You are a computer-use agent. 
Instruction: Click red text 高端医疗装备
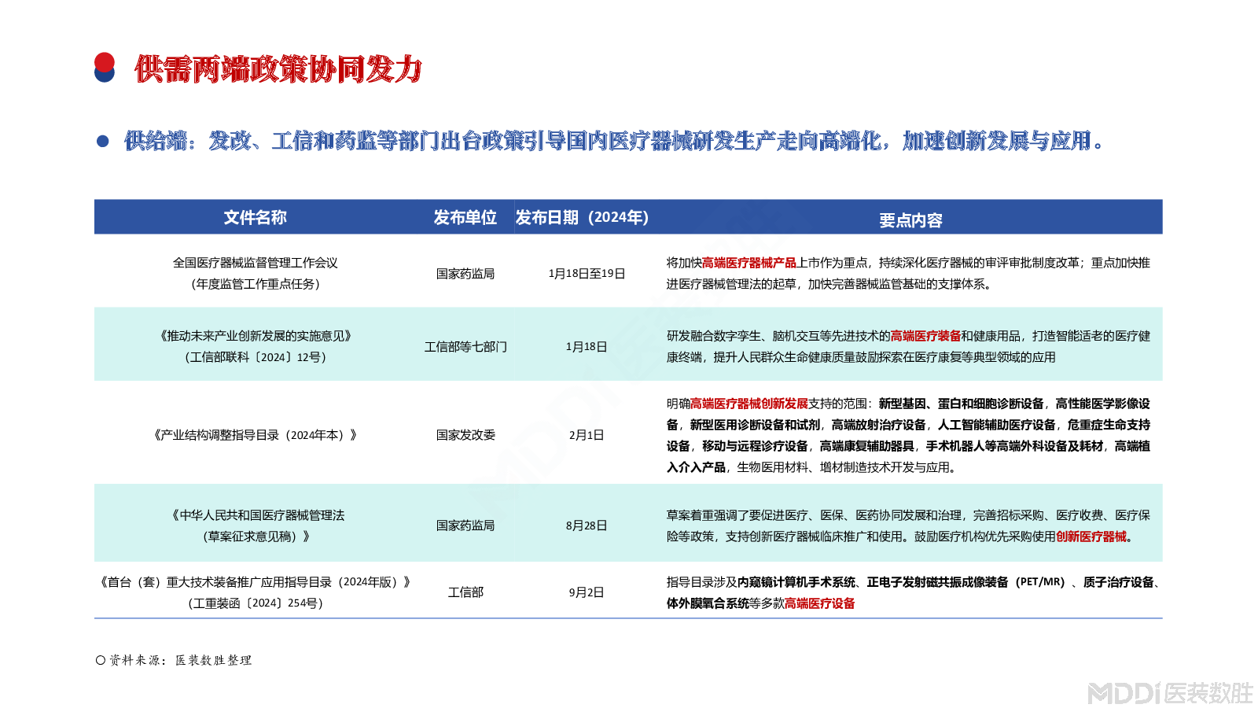(926, 336)
